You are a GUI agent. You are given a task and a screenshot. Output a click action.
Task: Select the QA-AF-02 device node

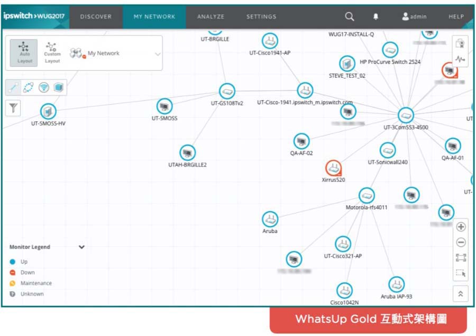click(301, 141)
